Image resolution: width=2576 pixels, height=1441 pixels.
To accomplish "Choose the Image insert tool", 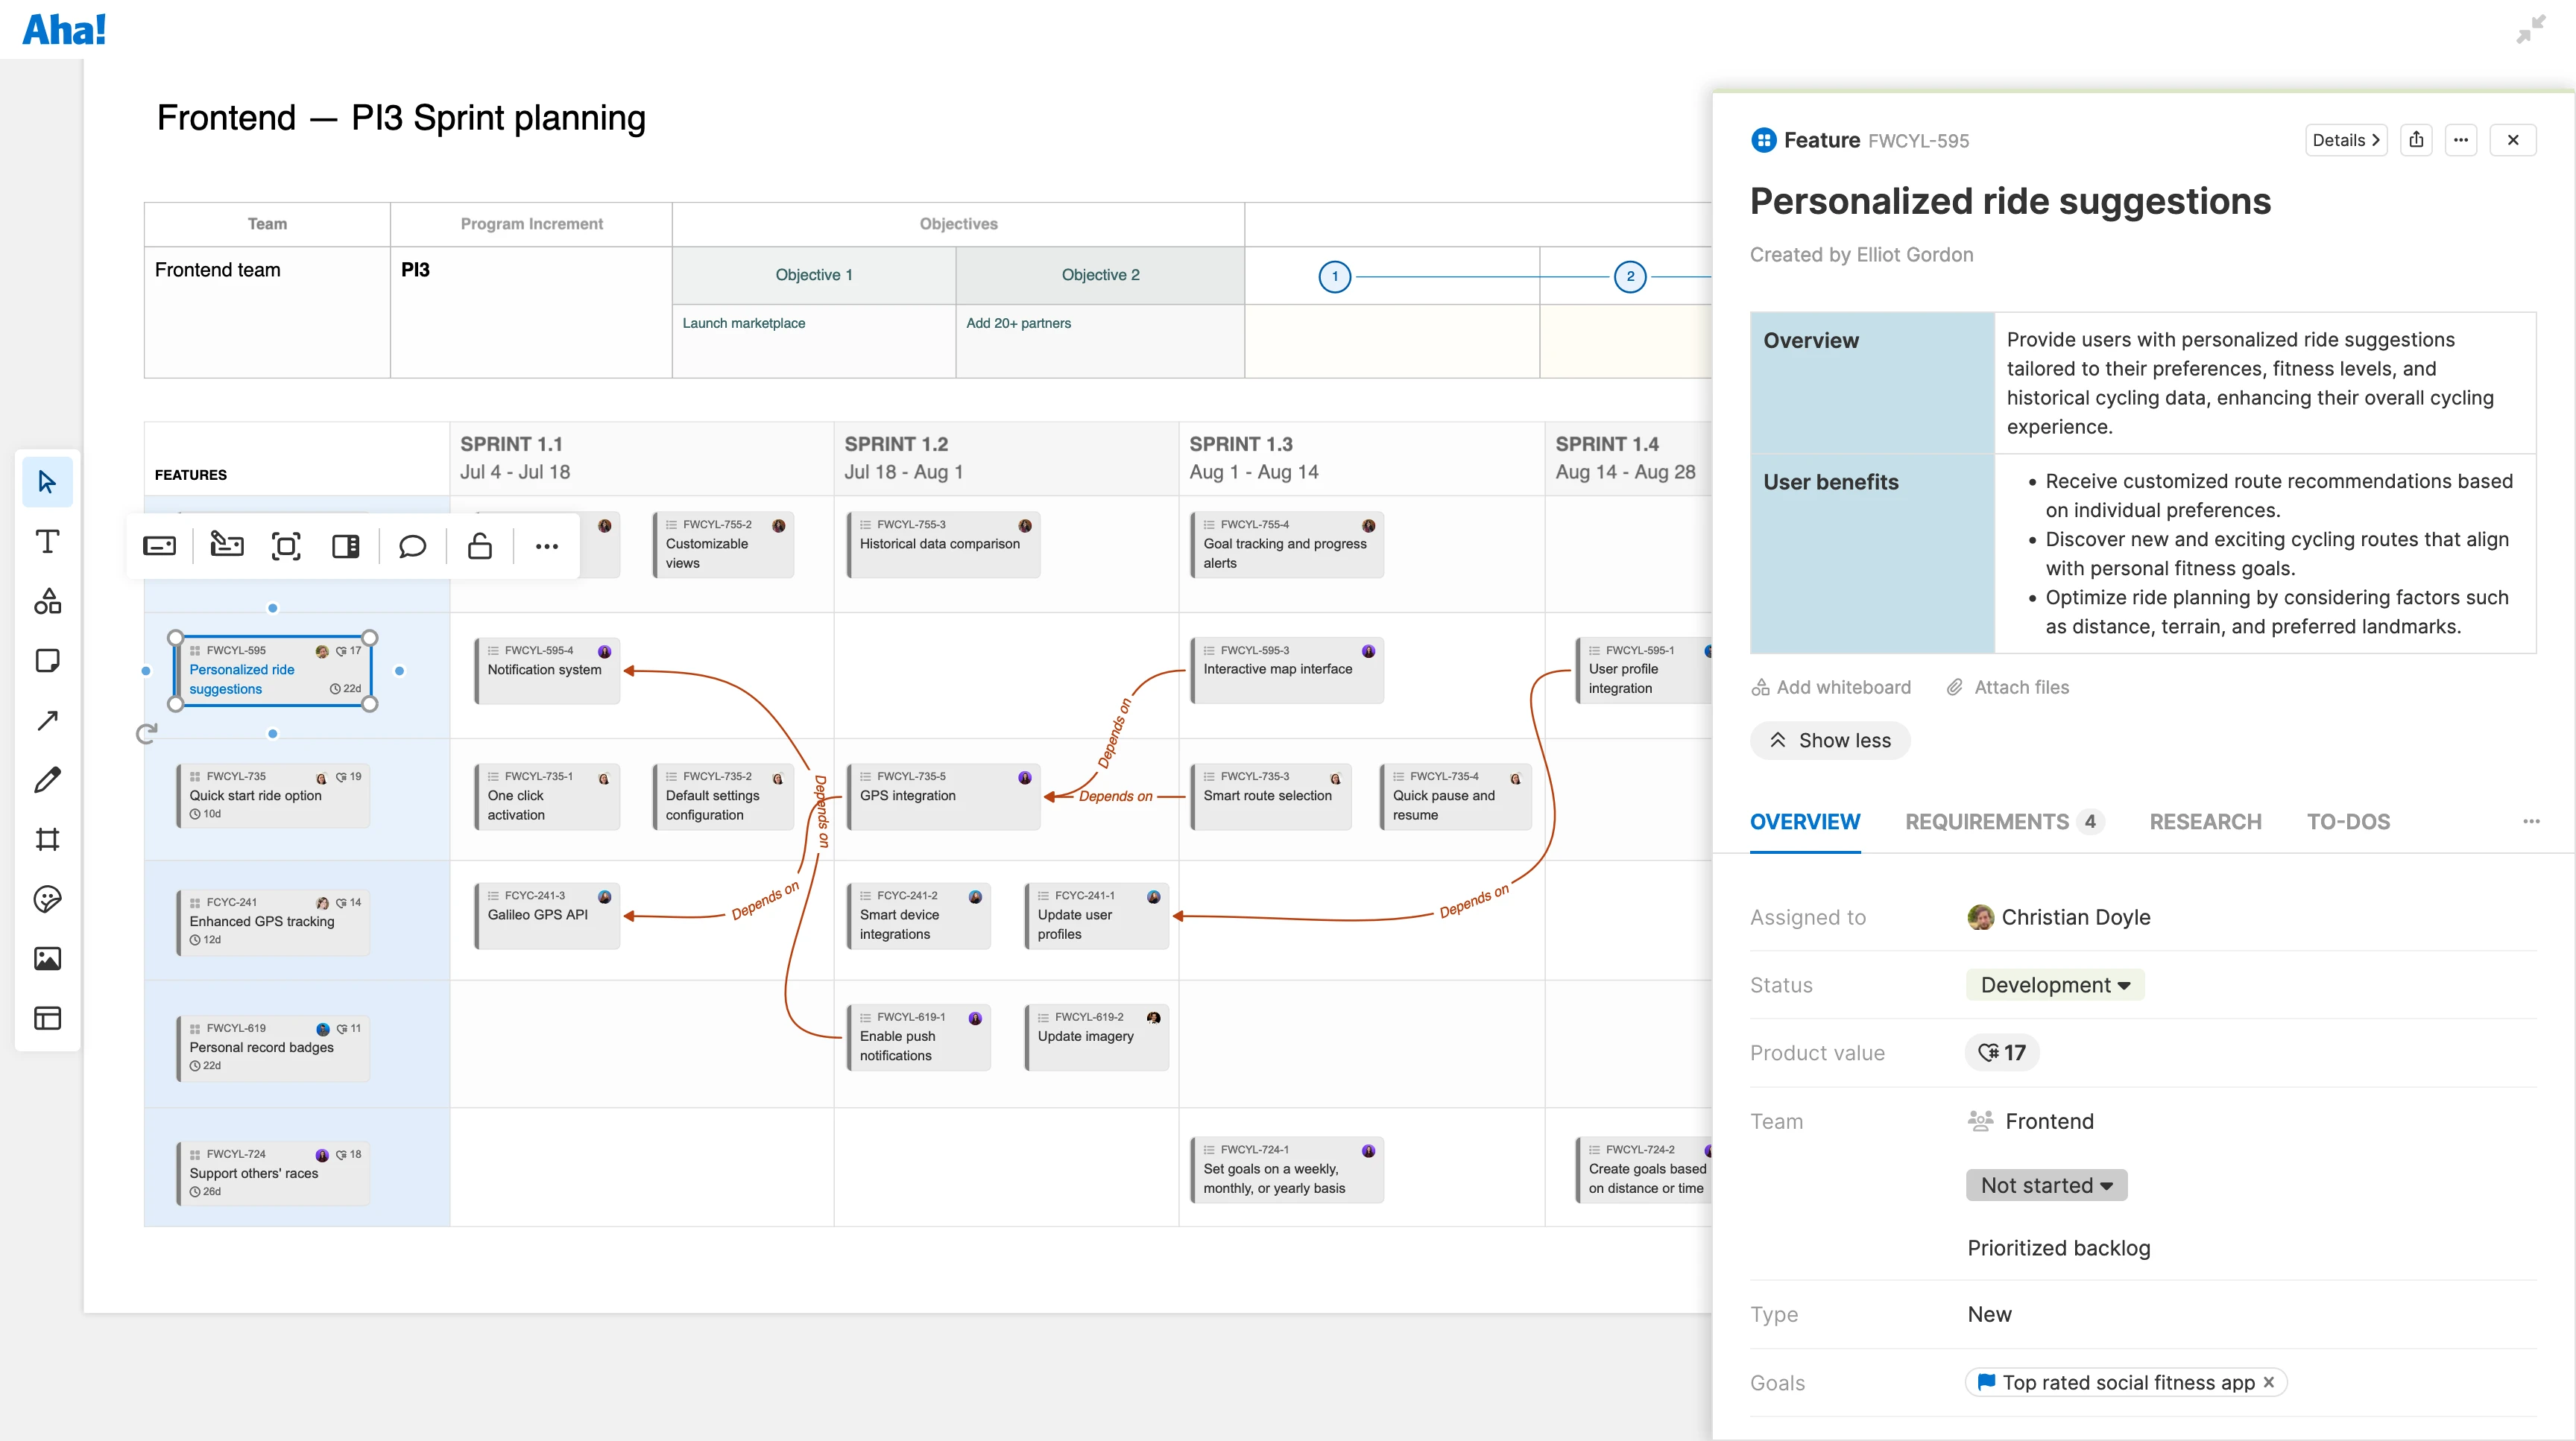I will tap(46, 958).
